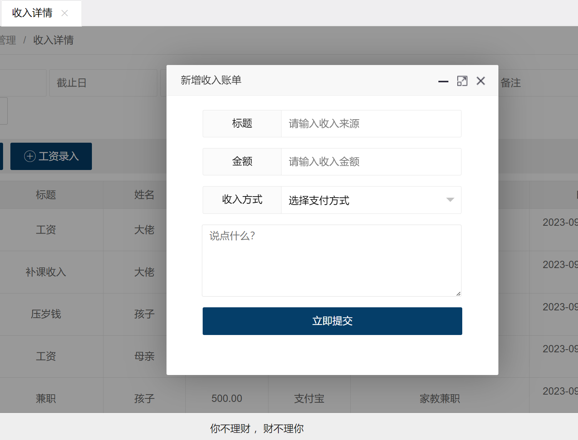Image resolution: width=578 pixels, height=440 pixels.
Task: Click the 说点什么 remarks textarea
Action: (331, 260)
